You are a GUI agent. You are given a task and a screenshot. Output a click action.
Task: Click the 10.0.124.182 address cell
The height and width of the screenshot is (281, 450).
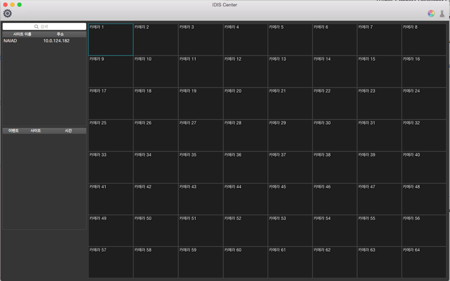pyautogui.click(x=56, y=40)
